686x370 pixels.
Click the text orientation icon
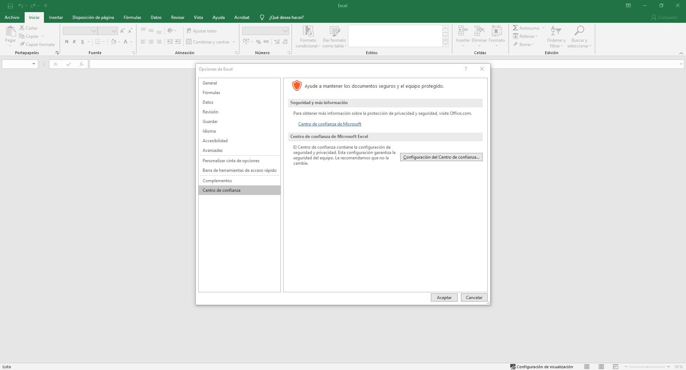(x=170, y=31)
